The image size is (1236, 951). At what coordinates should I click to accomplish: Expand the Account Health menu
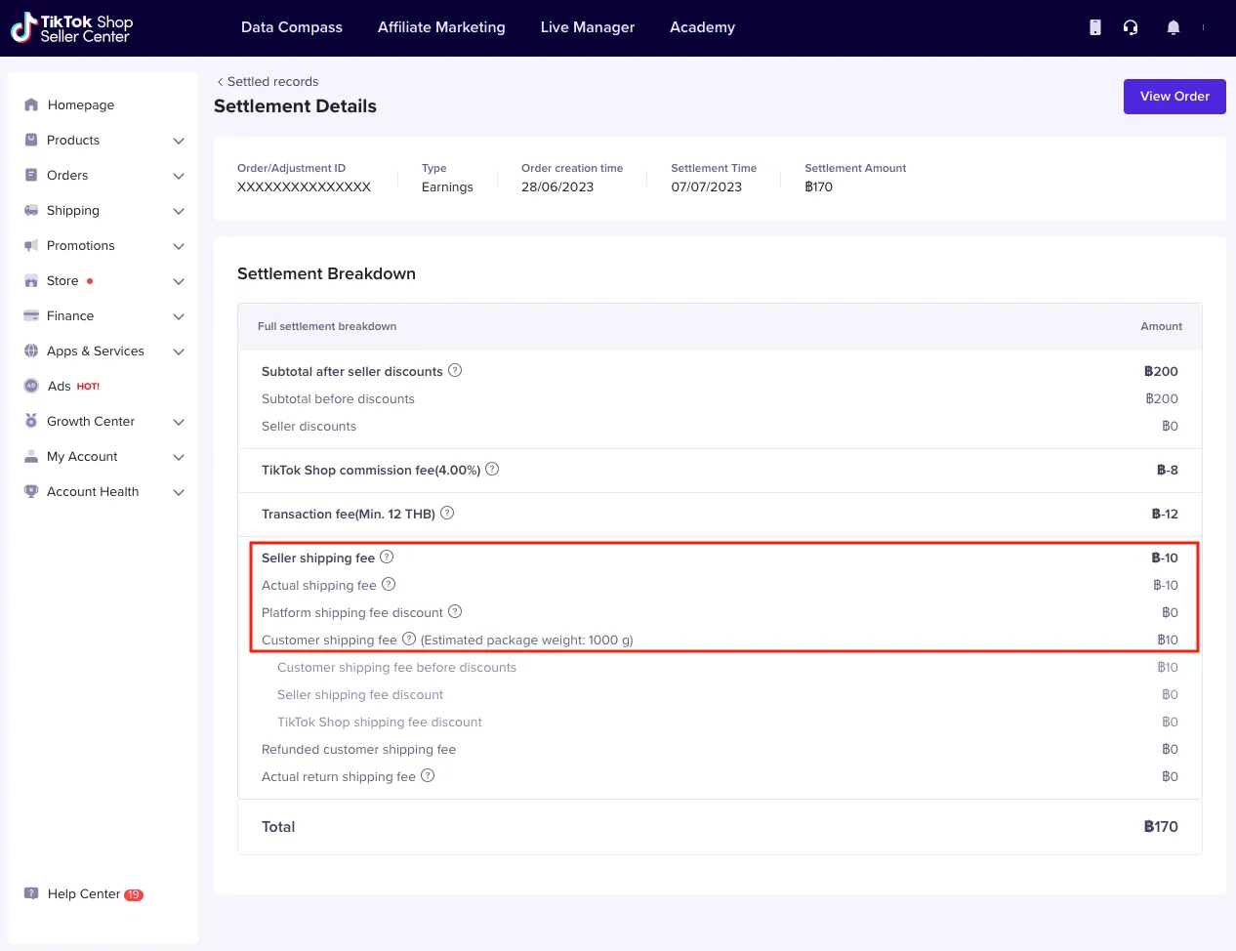pyautogui.click(x=179, y=492)
